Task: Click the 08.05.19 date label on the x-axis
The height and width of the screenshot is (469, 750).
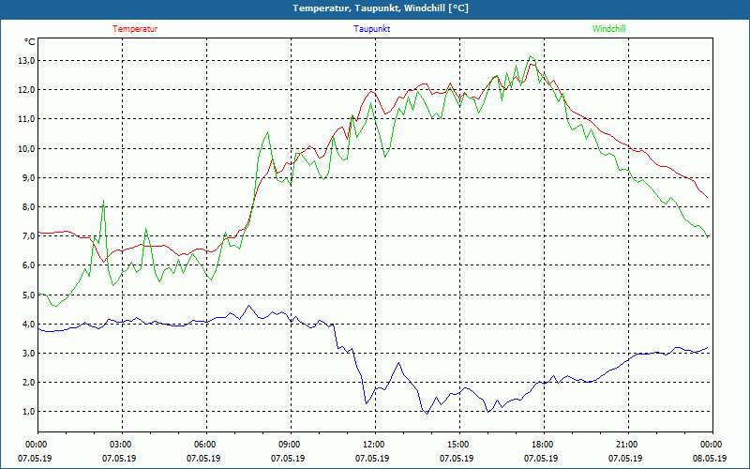Action: (x=710, y=458)
